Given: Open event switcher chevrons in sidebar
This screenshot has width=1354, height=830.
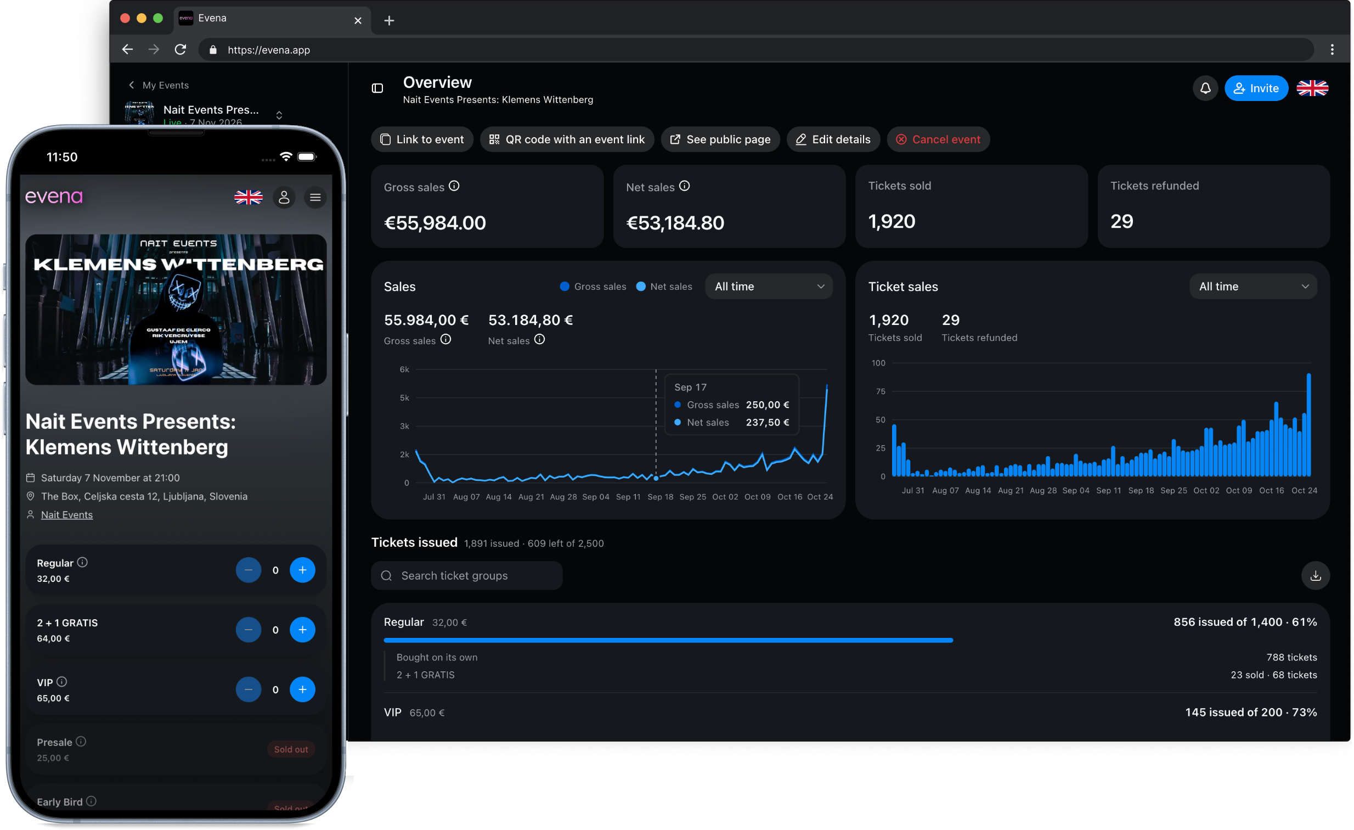Looking at the screenshot, I should tap(279, 115).
